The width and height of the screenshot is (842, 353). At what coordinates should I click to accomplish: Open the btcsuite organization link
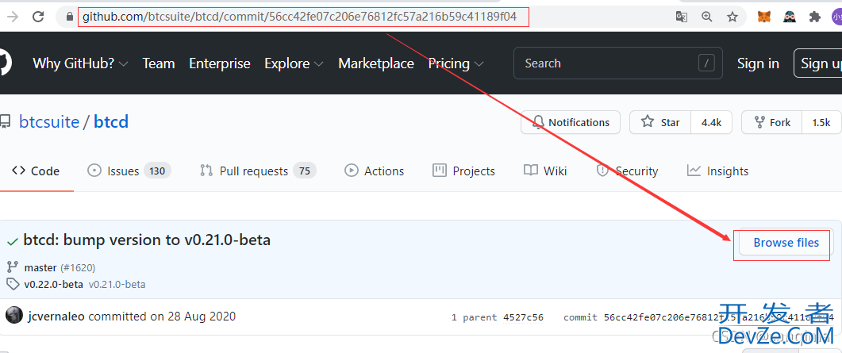[49, 122]
